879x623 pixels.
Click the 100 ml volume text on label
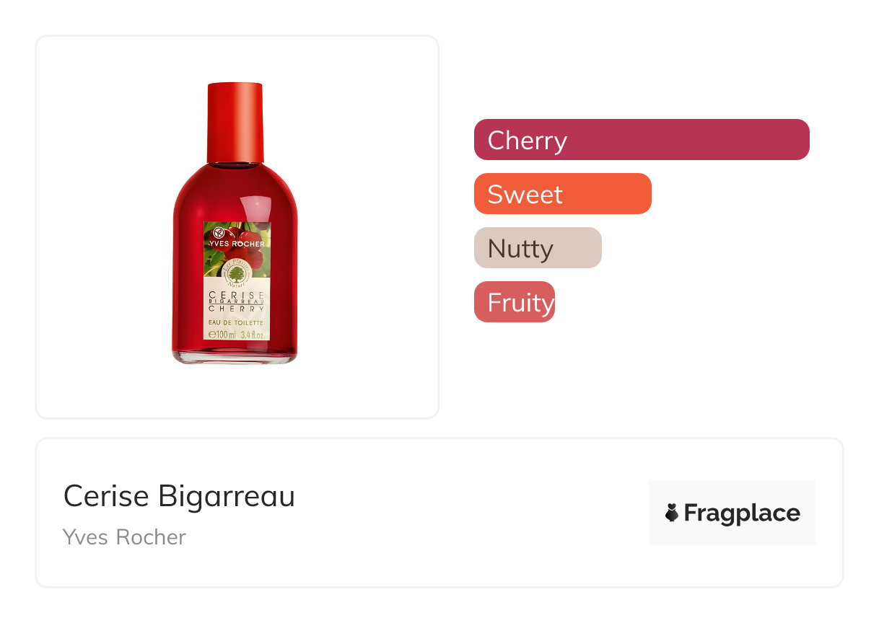tap(219, 335)
